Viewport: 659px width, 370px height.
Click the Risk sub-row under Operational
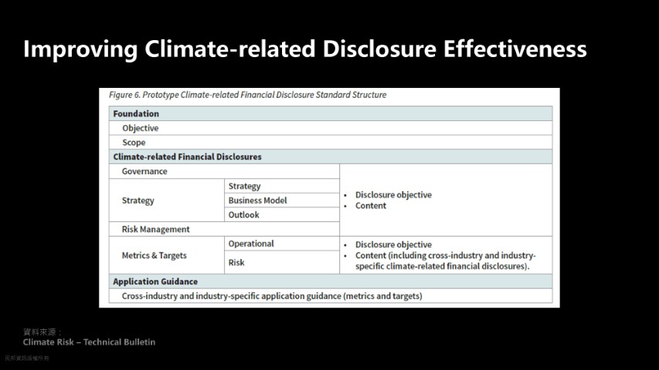[236, 263]
